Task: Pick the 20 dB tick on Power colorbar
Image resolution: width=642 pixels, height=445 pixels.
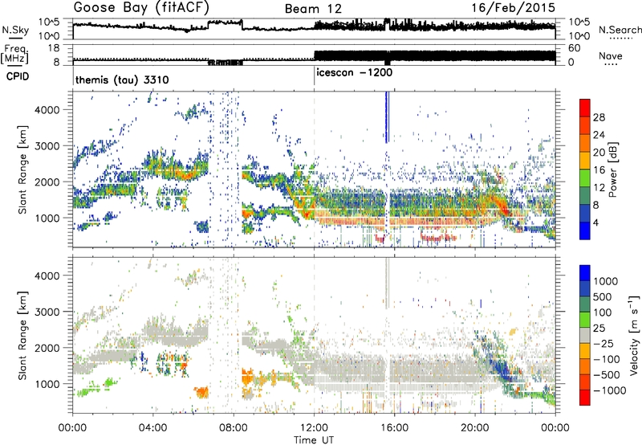Action: [x=599, y=153]
